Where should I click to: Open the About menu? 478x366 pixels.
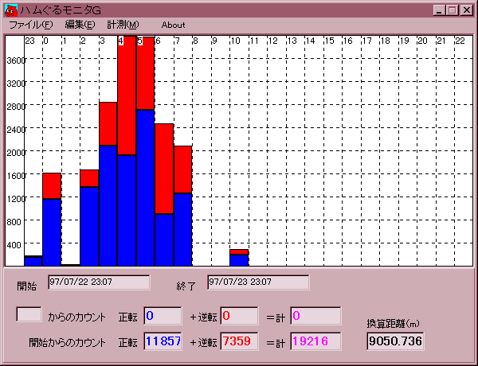tap(173, 25)
